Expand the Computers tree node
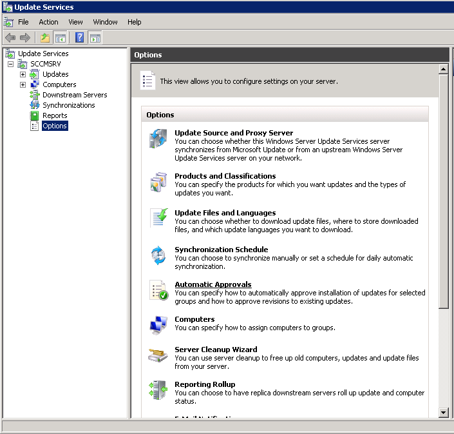Screen dimensions: 454x434 click(x=23, y=84)
